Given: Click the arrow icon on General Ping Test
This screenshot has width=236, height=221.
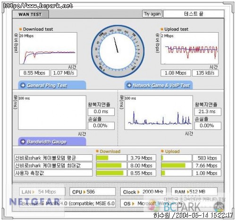Looking at the screenshot, I should pos(23,85).
